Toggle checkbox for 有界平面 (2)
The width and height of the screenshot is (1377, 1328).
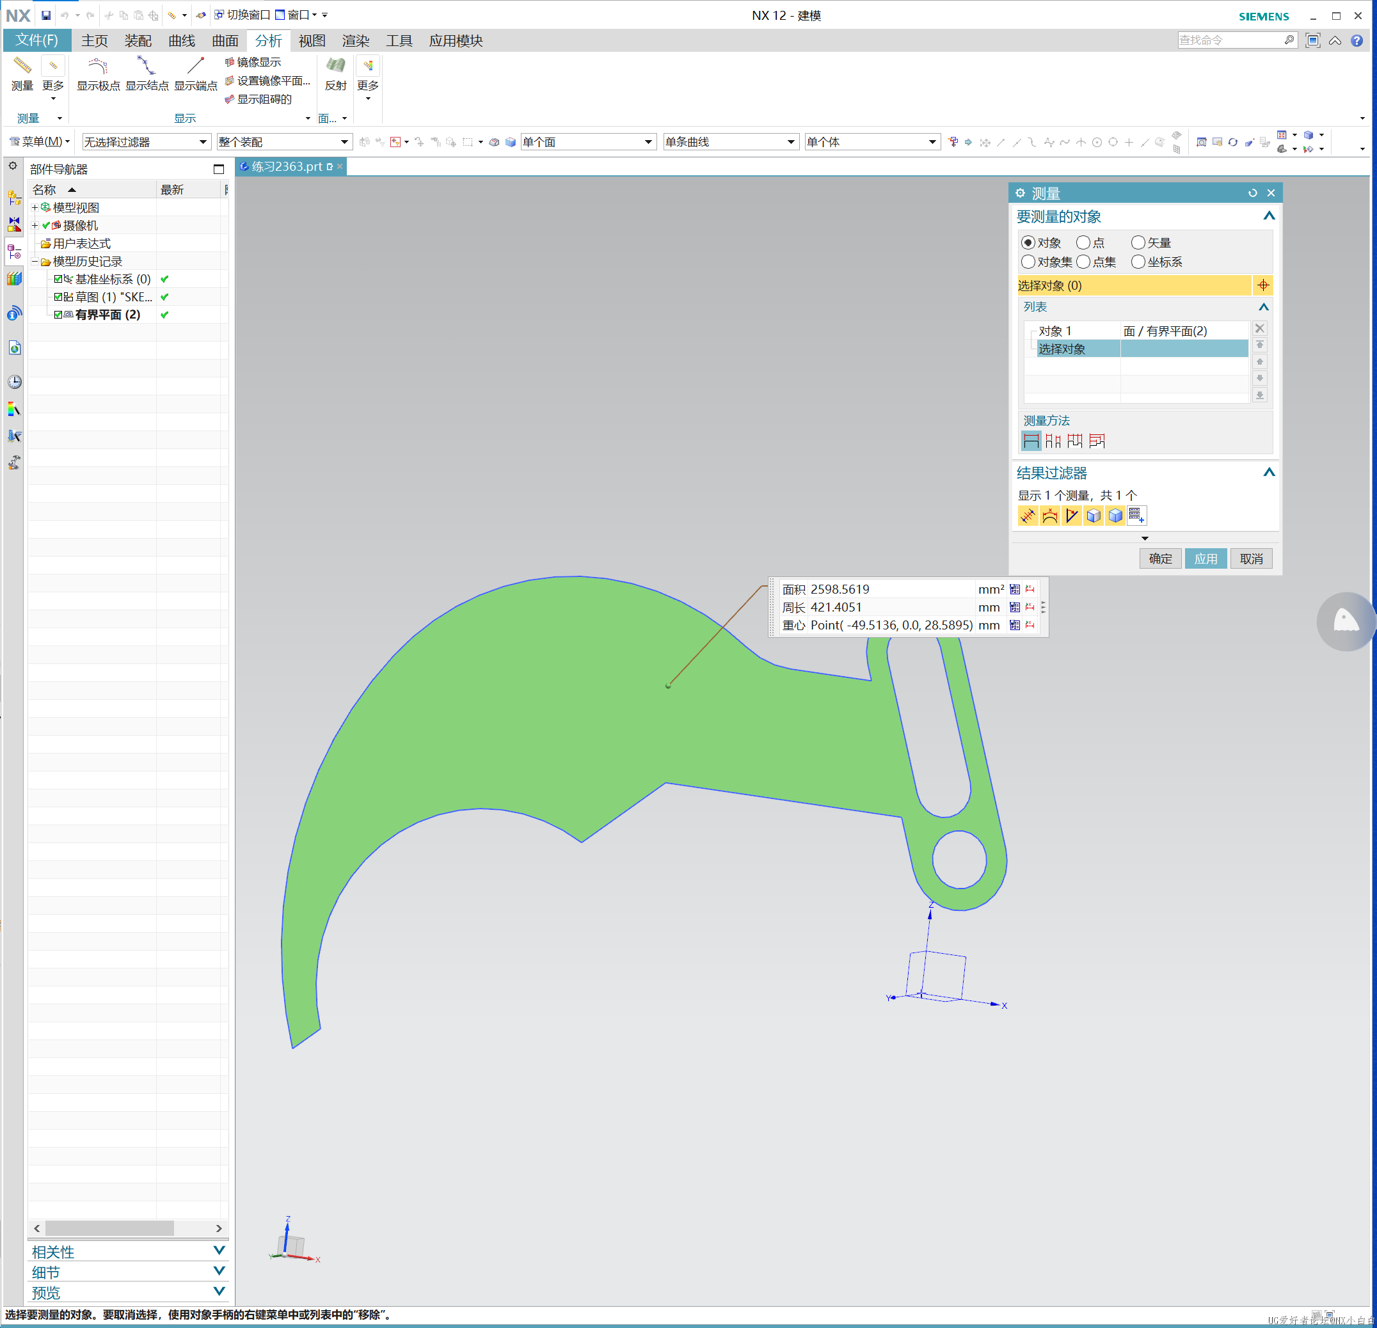[x=58, y=315]
